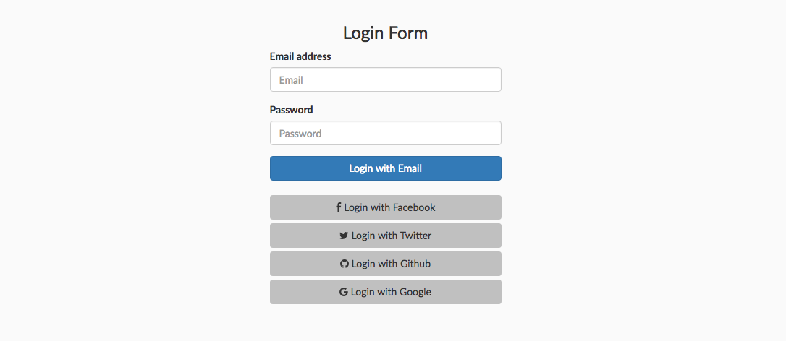This screenshot has height=341, width=786.
Task: Click the Twitter bird icon
Action: 344,236
